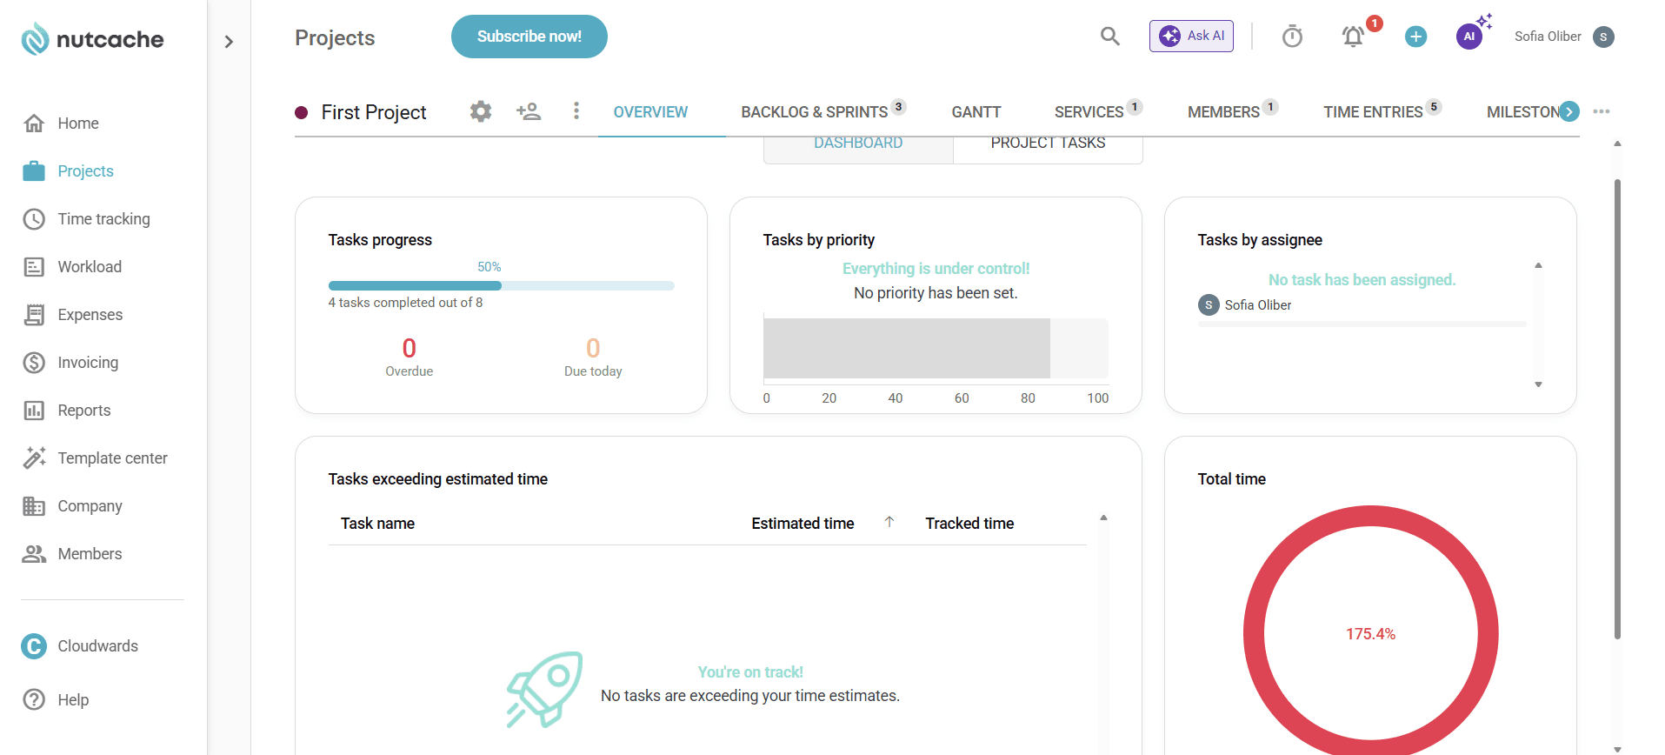Open First Project settings gear
1665x755 pixels.
[x=481, y=111]
